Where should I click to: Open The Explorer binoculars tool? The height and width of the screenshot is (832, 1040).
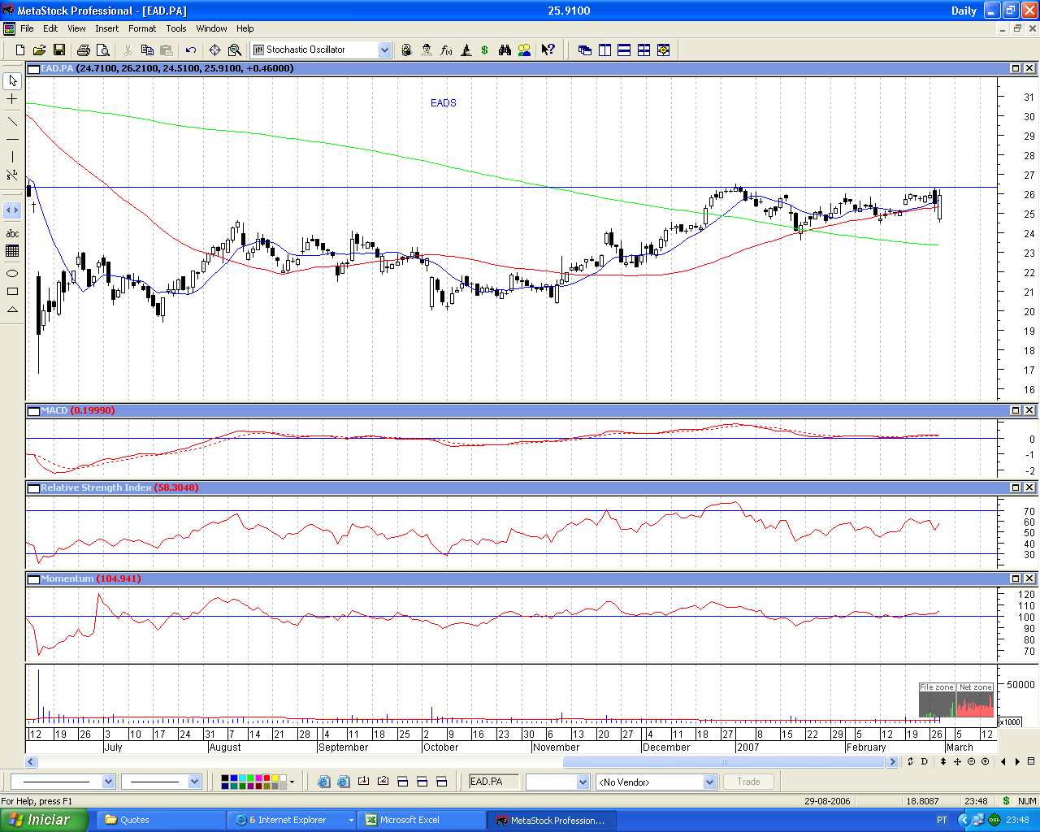click(x=505, y=50)
